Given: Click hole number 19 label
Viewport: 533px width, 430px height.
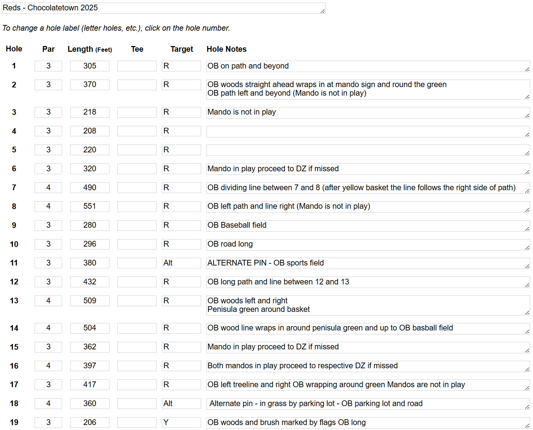Looking at the screenshot, I should tap(14, 423).
